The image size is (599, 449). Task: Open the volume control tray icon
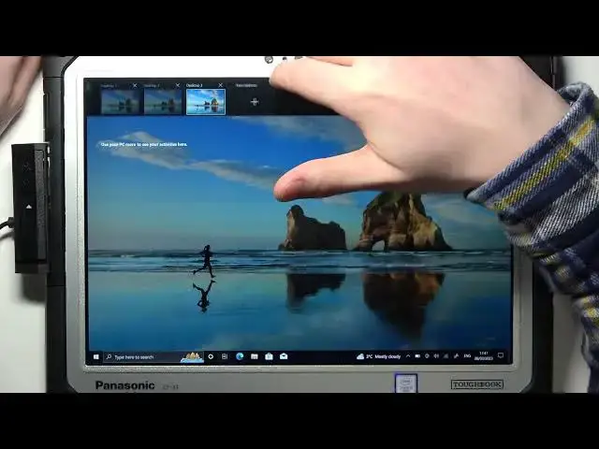(436, 356)
